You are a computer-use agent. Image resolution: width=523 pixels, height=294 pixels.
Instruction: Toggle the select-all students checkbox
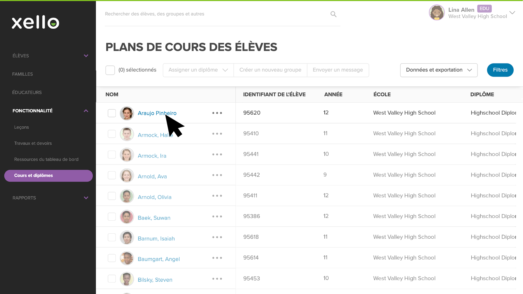click(x=110, y=70)
